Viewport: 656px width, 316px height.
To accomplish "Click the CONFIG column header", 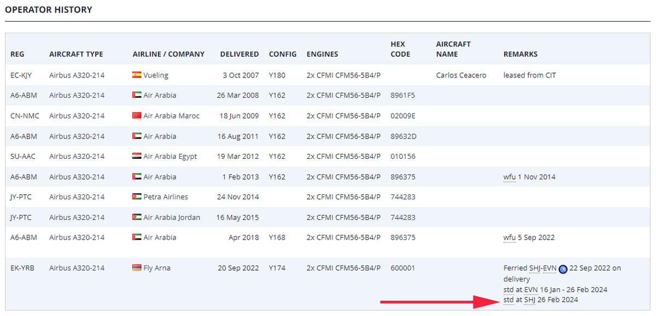I will (x=283, y=54).
